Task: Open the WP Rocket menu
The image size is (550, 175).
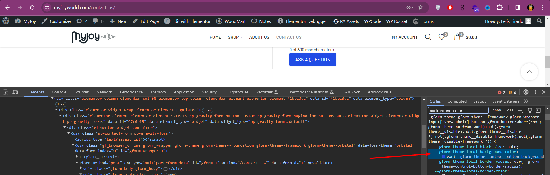Action: [x=397, y=21]
